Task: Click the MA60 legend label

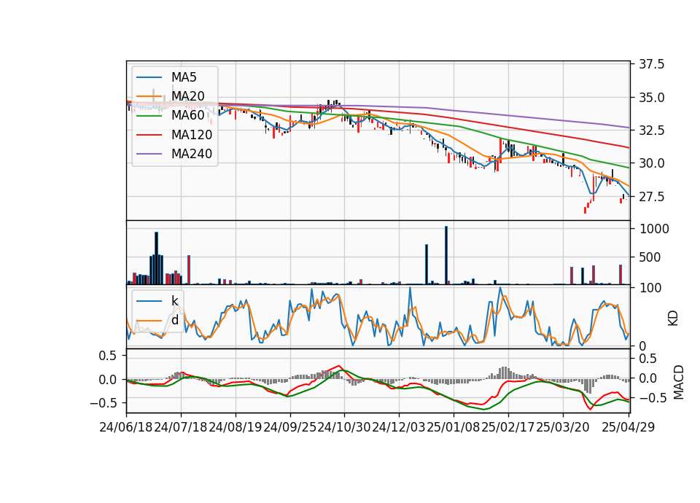Action: tap(188, 116)
